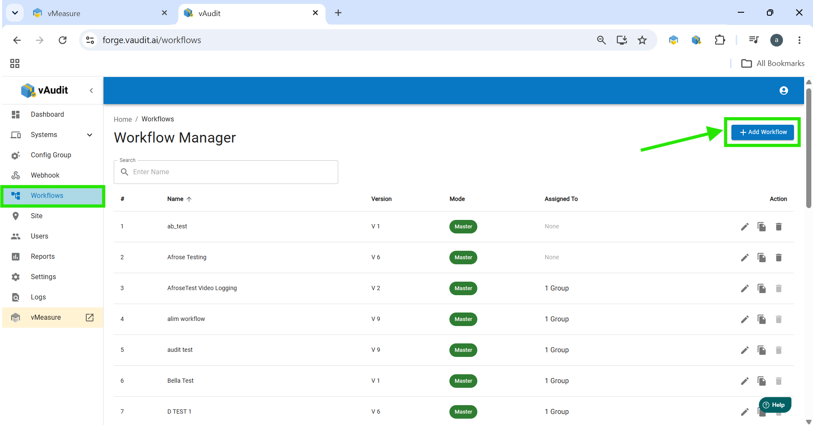Screen dimensions: 813x425
Task: Open vMeasure external link
Action: (52, 318)
